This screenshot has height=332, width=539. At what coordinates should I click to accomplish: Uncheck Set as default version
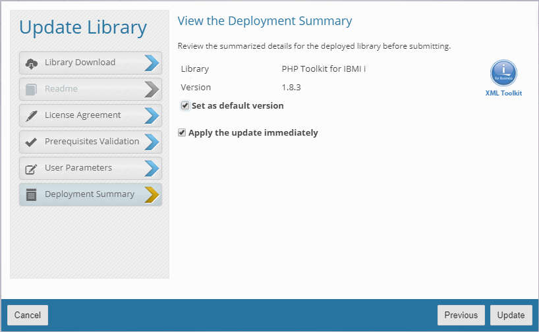[x=185, y=105]
